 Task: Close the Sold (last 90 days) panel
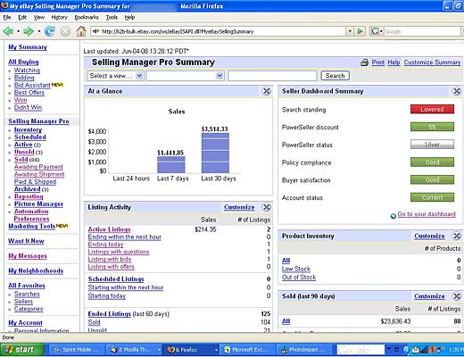(457, 296)
